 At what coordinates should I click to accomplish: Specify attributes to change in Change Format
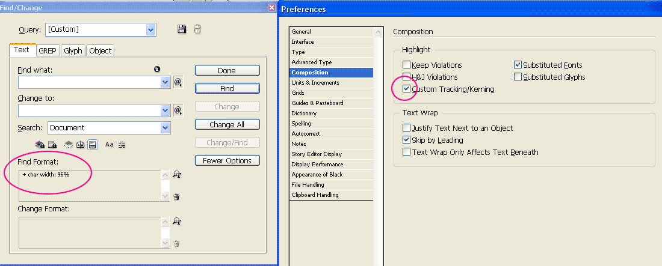tap(177, 222)
